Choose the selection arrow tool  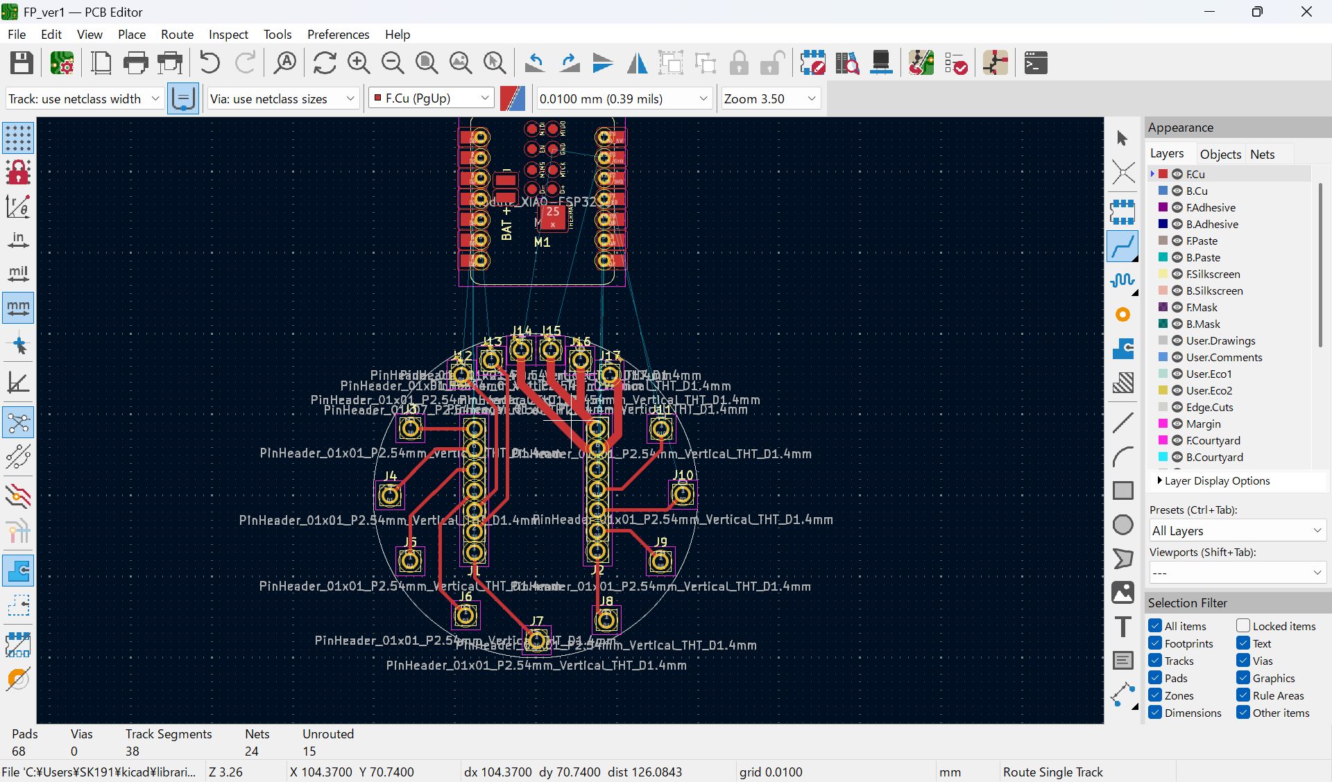coord(1122,138)
